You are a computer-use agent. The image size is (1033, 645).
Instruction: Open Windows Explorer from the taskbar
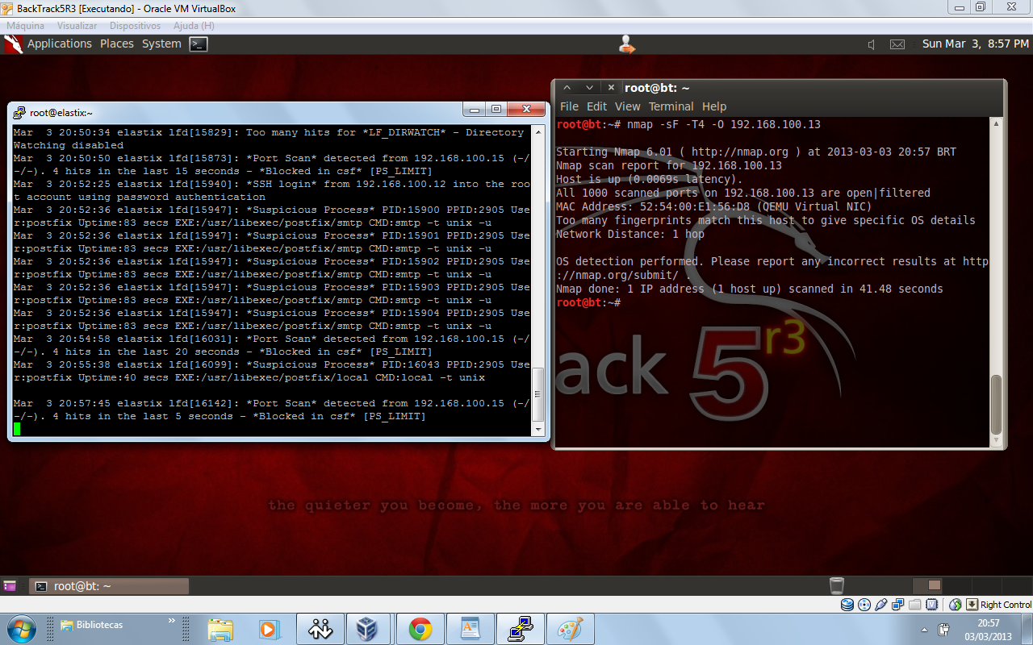point(220,630)
